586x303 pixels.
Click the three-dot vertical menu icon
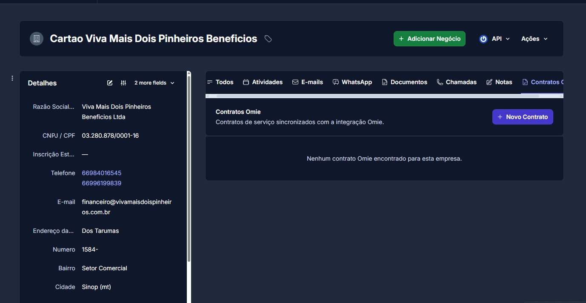(12, 78)
